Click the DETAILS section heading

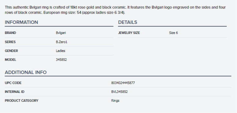128,22
